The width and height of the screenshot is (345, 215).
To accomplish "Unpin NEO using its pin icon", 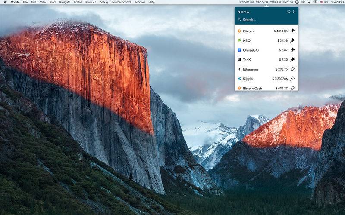I will coord(292,40).
